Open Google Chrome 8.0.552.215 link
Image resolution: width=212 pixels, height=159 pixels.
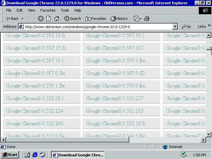115,111
